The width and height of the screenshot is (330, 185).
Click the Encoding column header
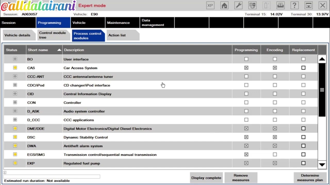tap(275, 50)
